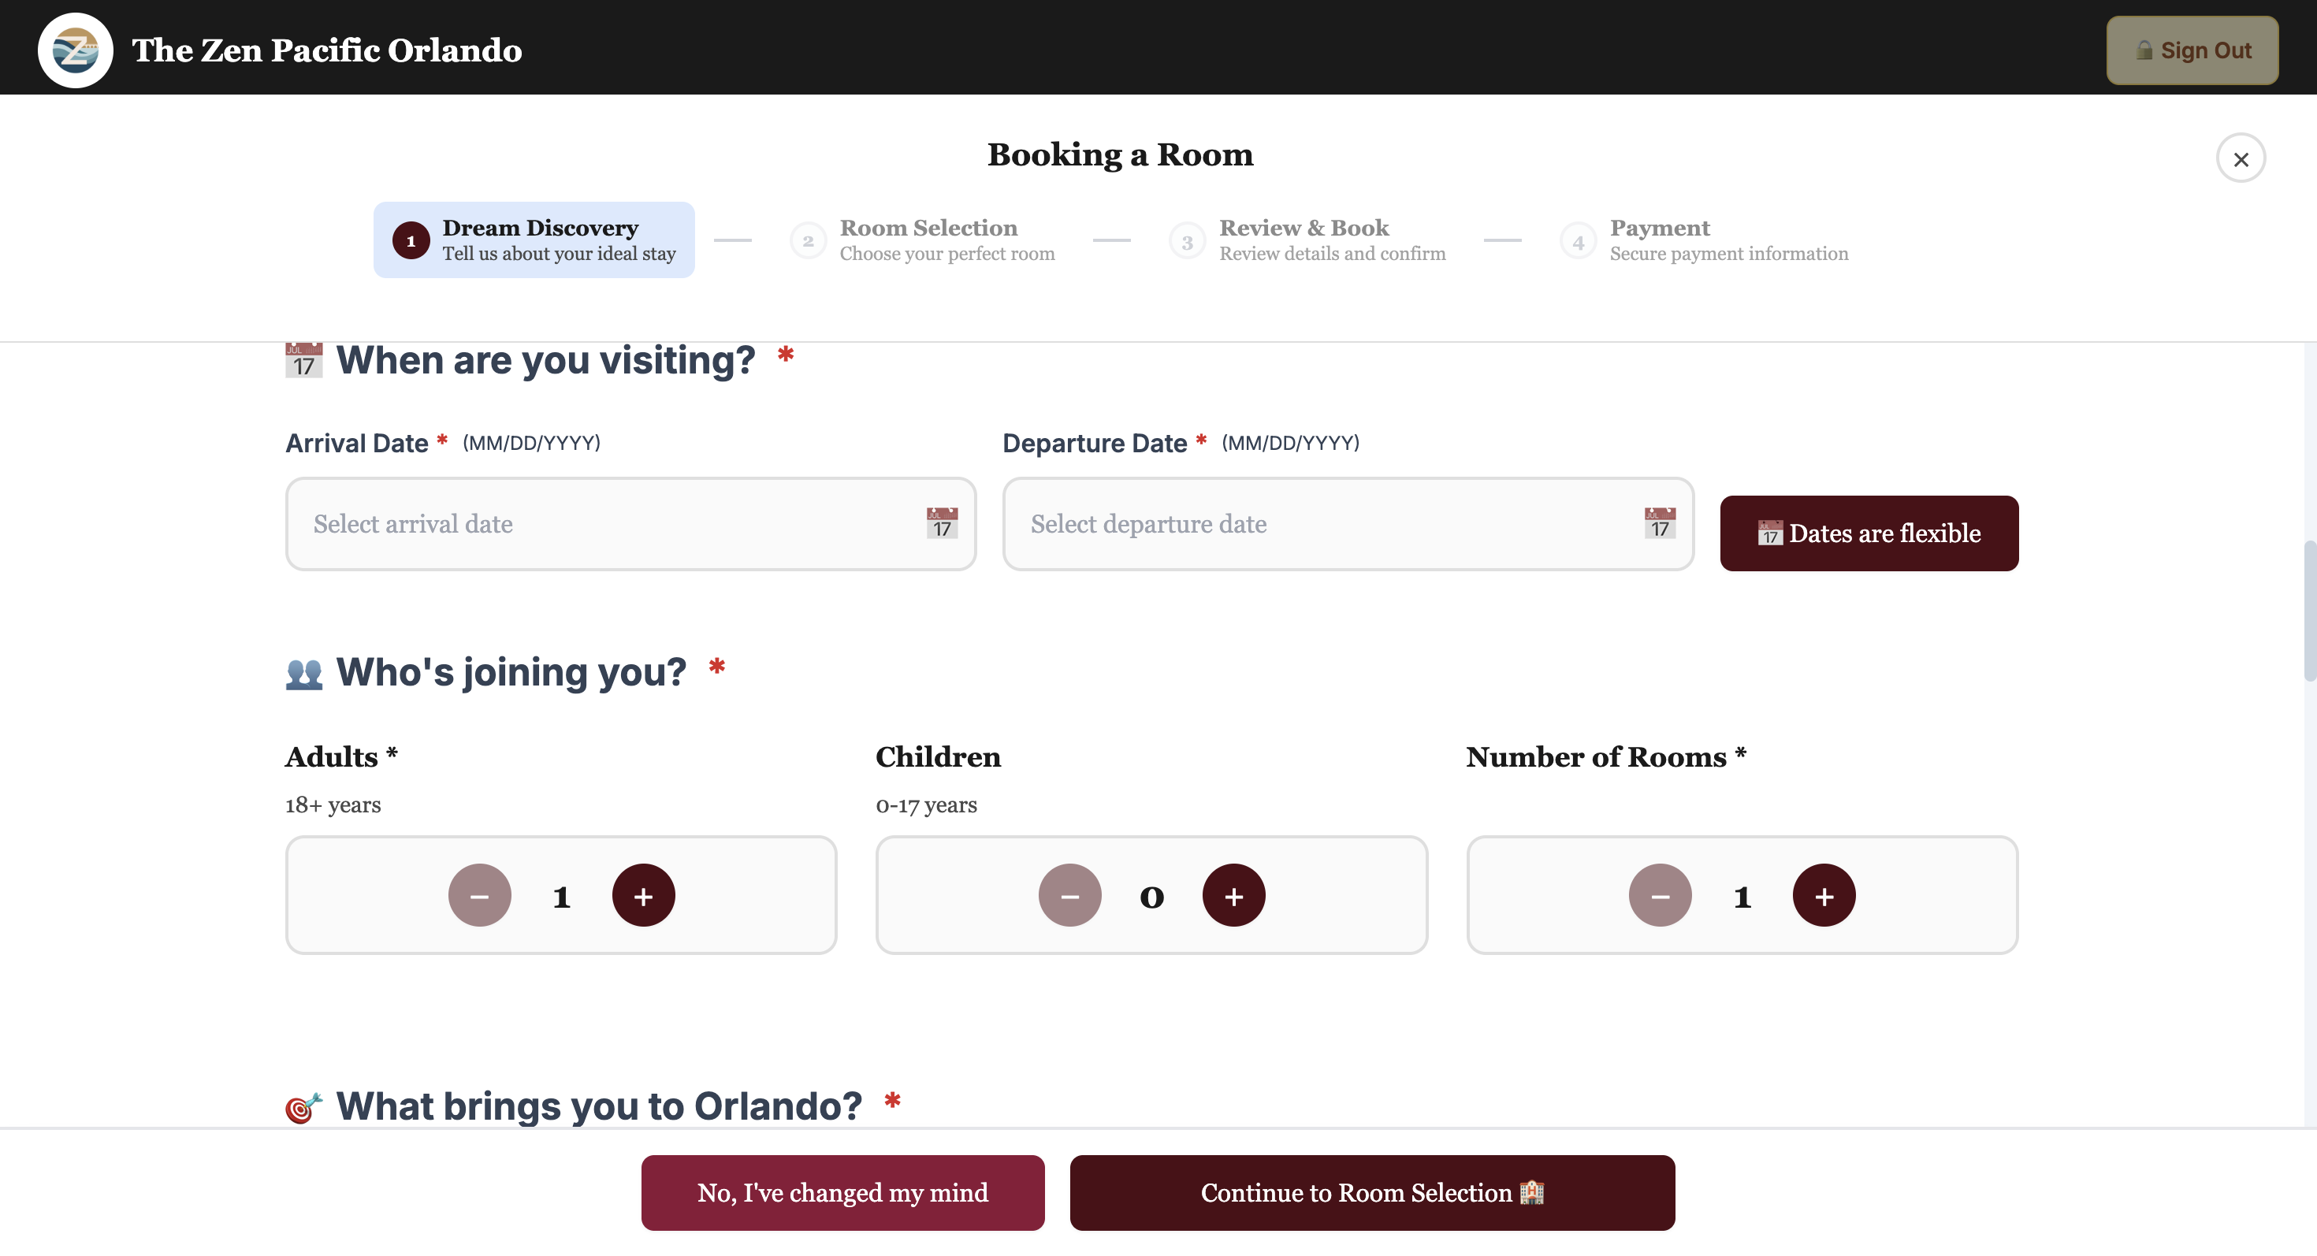
Task: Click the Zen Pacific Orlando logo
Action: coord(76,50)
